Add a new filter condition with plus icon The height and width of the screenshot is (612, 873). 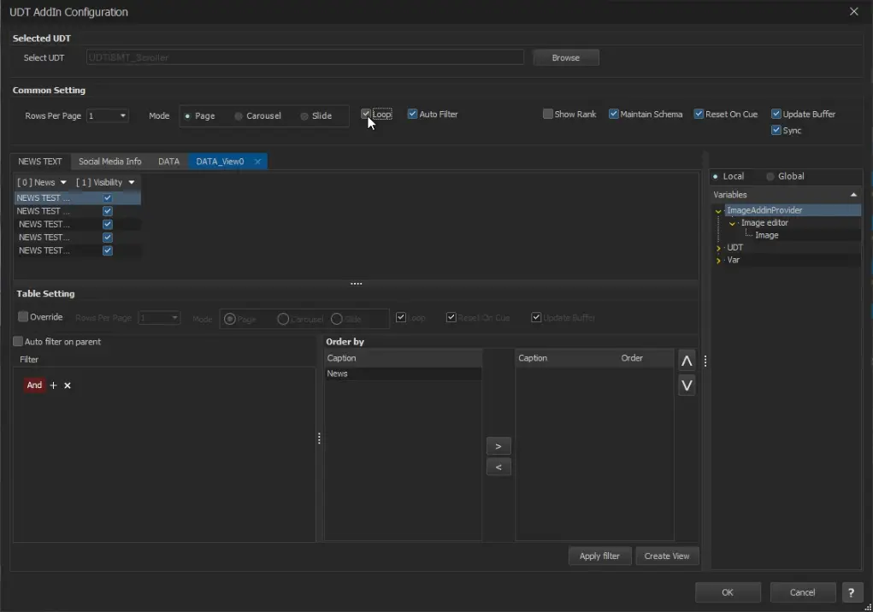pyautogui.click(x=53, y=385)
